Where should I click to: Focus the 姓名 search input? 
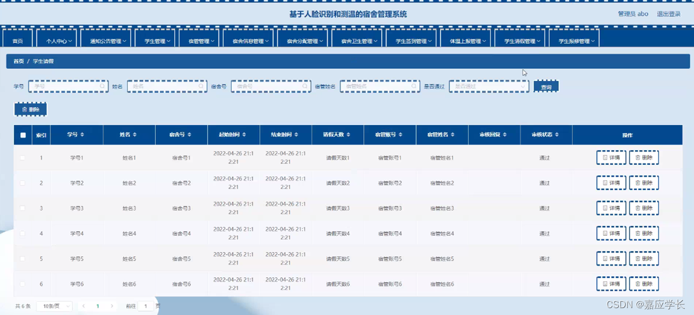(167, 87)
